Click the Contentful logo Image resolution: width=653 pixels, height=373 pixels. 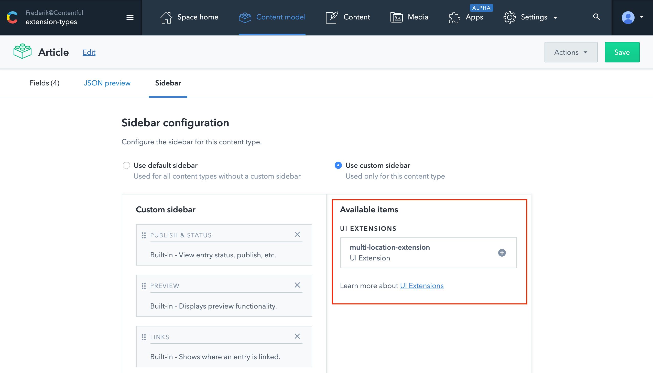coord(12,17)
